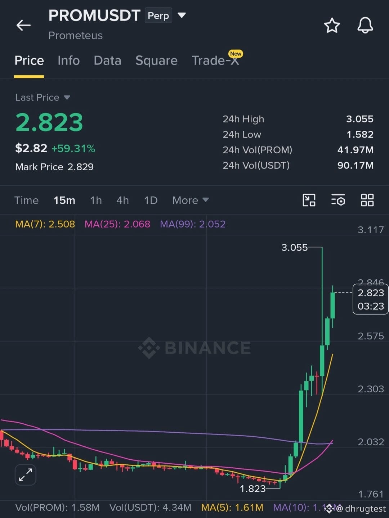This screenshot has height=518, width=389.
Task: Tap the 3.117 axis label
Action: tap(371, 230)
